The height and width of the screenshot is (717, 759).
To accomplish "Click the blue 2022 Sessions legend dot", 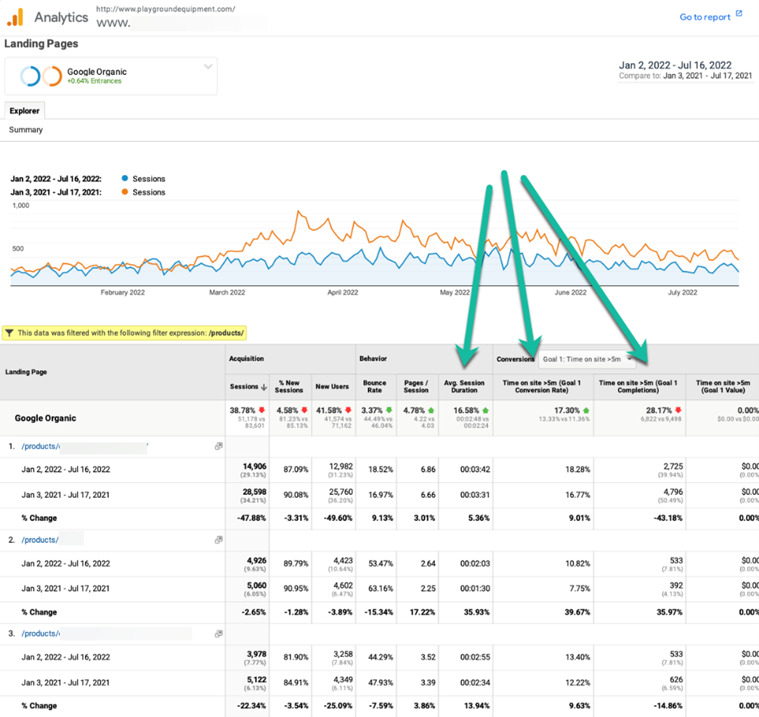I will (125, 179).
